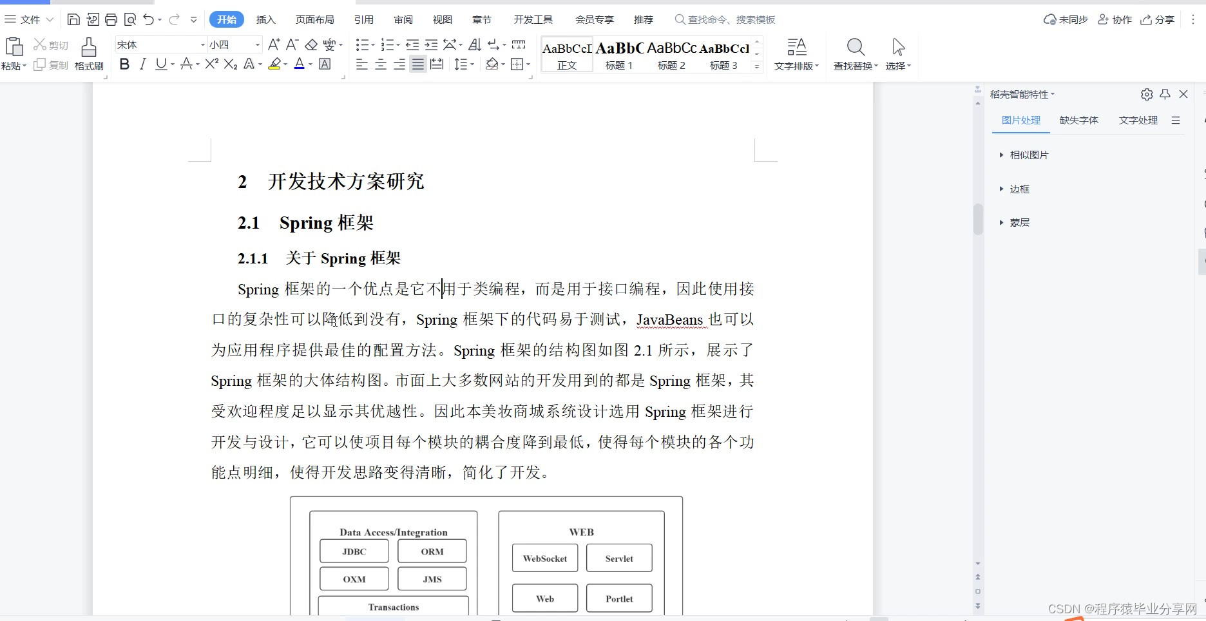Open the 文件 menu
This screenshot has height=621, width=1206.
[x=29, y=19]
